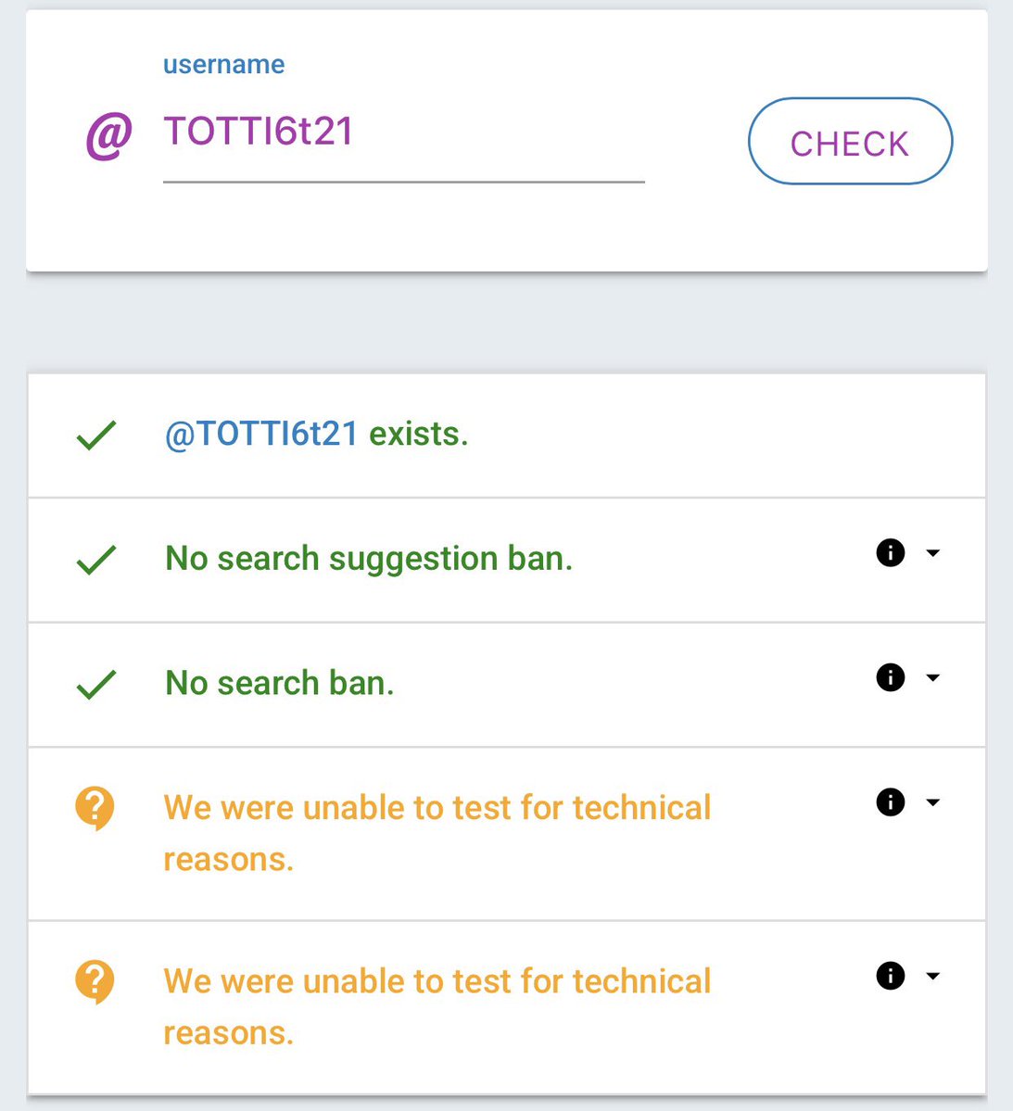The image size is (1013, 1111).
Task: Expand first "unable to test" row arrow
Action: (933, 802)
